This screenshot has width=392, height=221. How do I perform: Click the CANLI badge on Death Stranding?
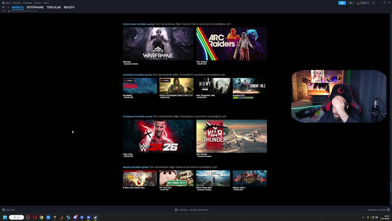tap(165, 80)
